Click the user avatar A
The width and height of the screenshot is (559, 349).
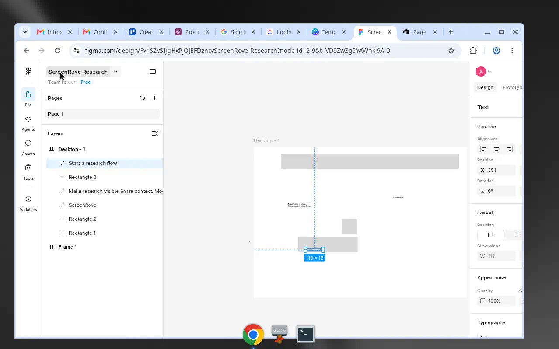481,72
